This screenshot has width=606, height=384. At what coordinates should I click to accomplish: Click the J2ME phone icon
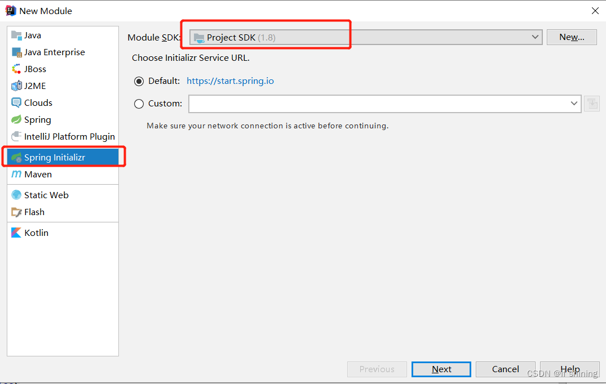pos(16,86)
